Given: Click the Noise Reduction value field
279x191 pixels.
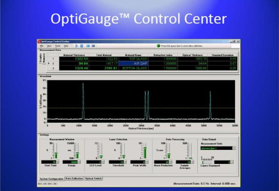Looking at the screenshot, I should [x=162, y=162].
